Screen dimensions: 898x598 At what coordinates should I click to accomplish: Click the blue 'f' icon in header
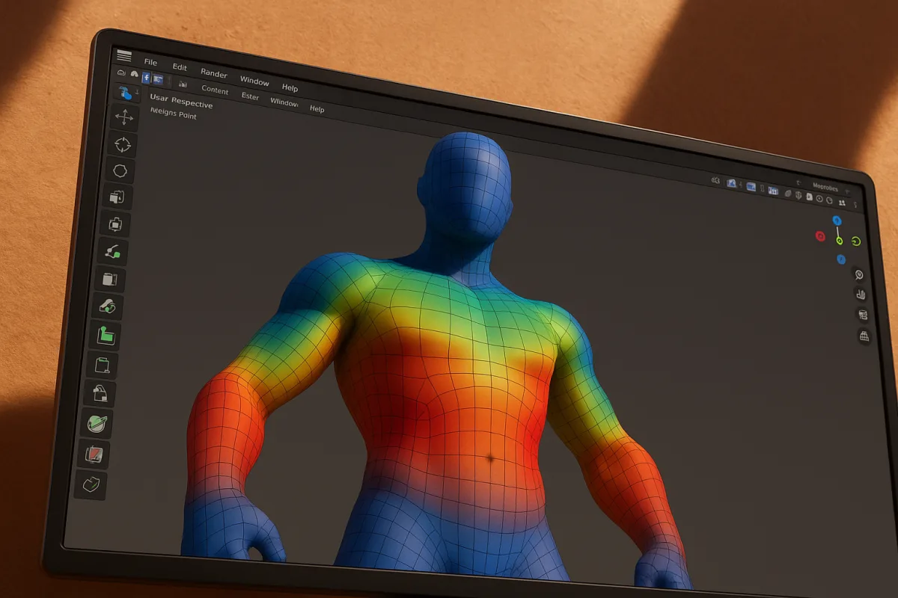[146, 78]
